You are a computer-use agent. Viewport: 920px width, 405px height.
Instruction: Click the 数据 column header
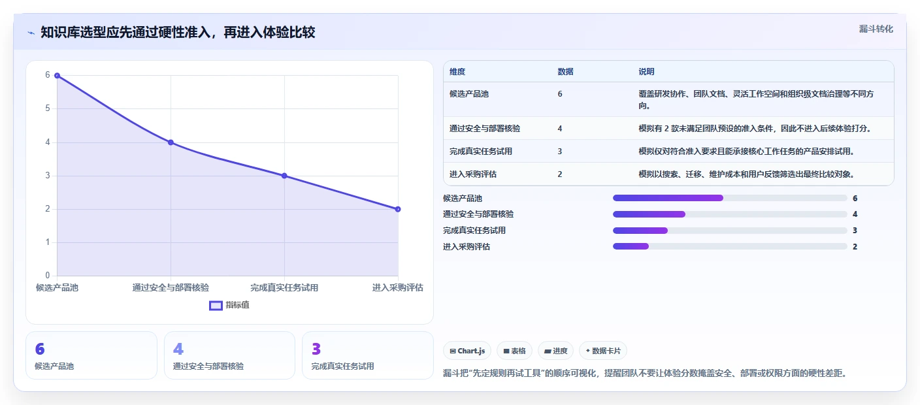[565, 72]
